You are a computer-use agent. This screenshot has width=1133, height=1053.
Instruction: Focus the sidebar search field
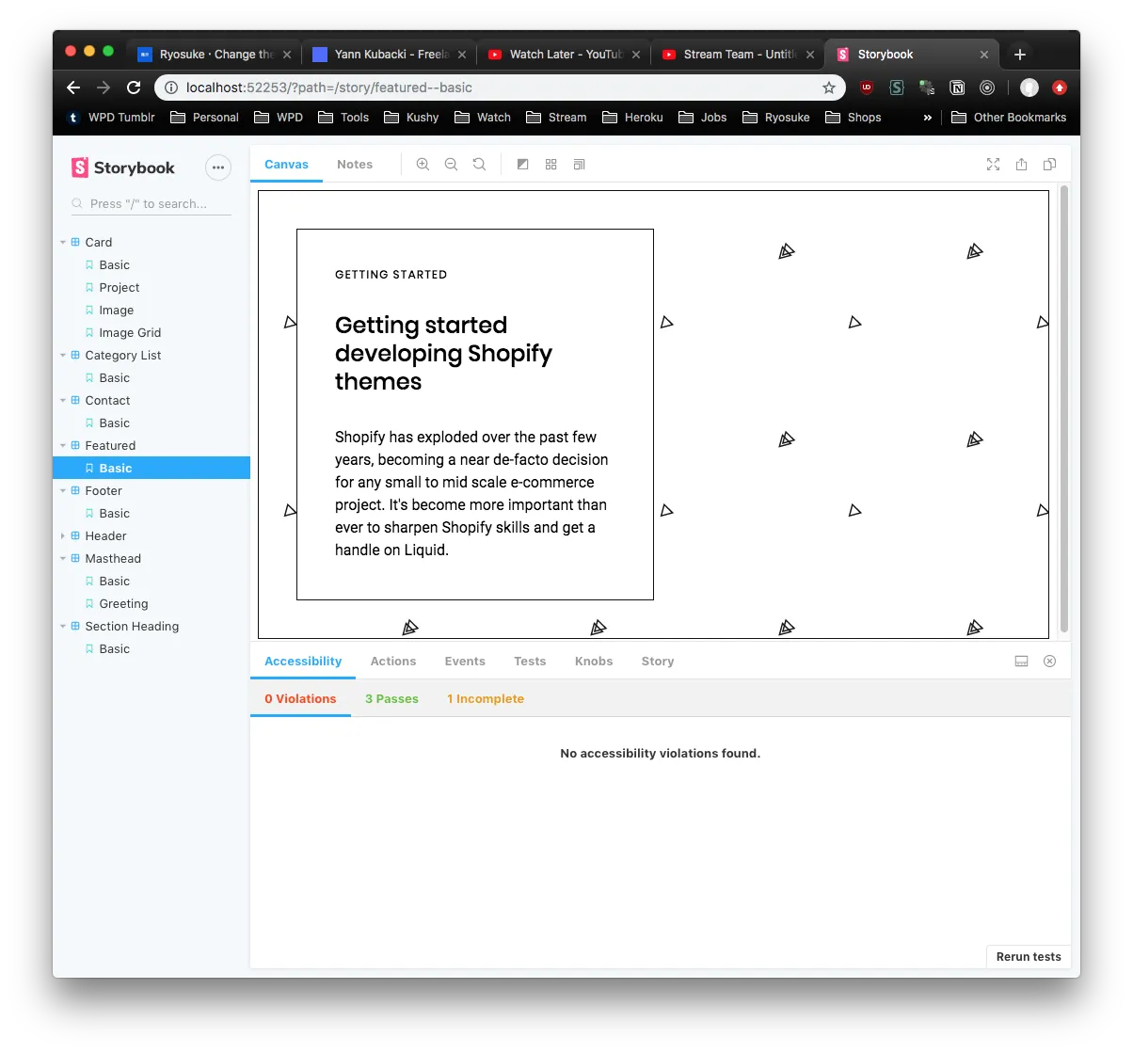click(x=155, y=203)
